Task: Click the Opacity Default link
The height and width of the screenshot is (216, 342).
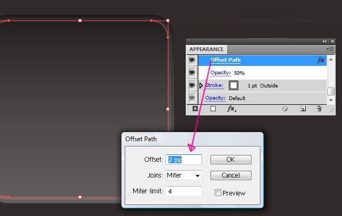Action: [x=215, y=98]
